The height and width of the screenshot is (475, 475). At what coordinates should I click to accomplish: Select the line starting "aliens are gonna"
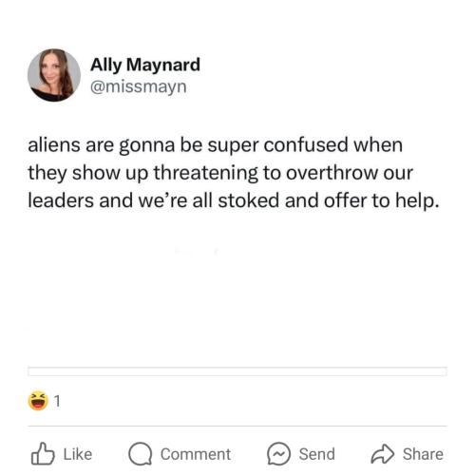tap(216, 145)
